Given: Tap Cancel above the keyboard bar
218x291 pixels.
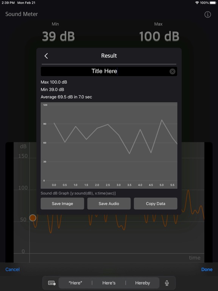Looking at the screenshot, I should tap(12, 269).
